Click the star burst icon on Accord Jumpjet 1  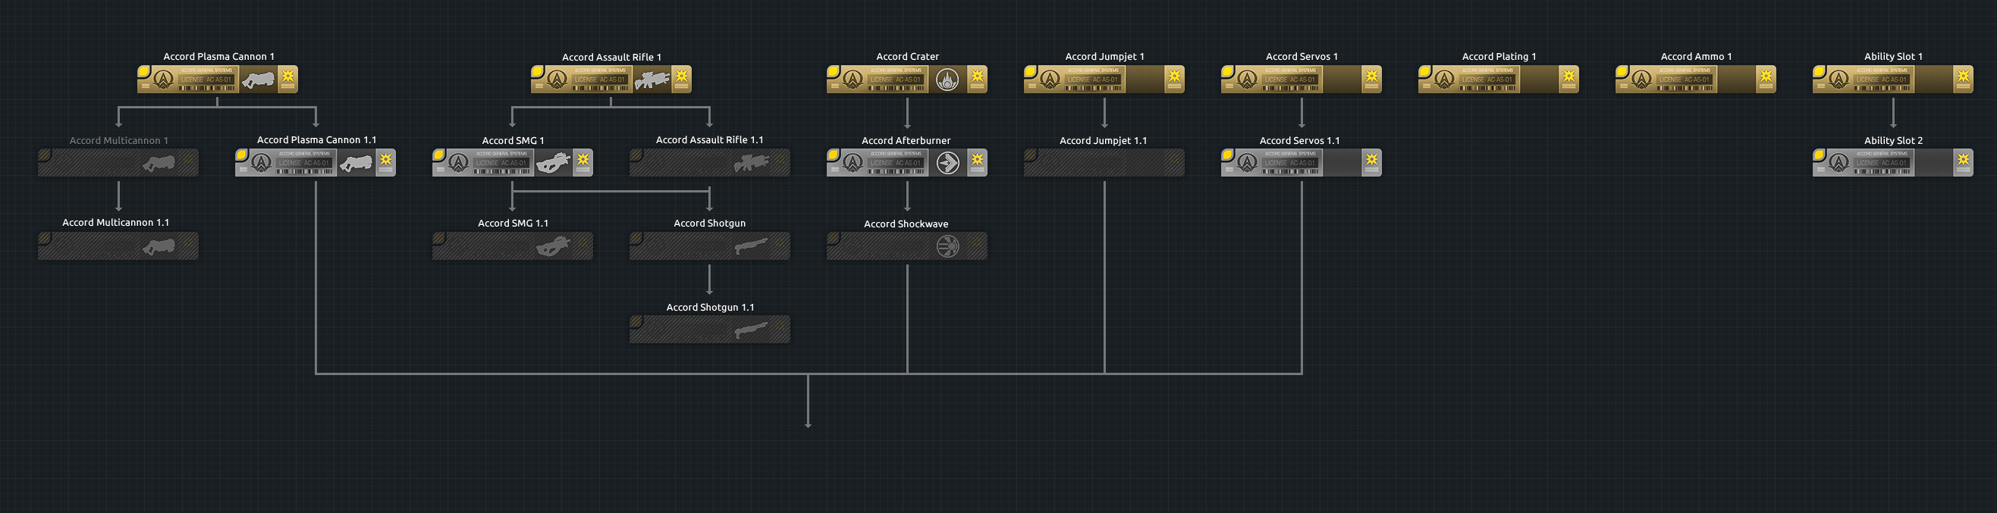tap(1176, 77)
